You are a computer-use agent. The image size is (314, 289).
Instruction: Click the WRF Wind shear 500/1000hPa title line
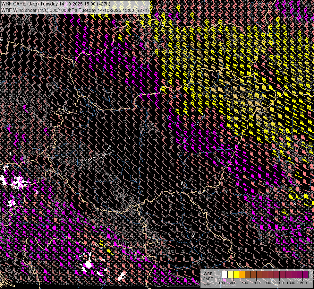coord(75,10)
